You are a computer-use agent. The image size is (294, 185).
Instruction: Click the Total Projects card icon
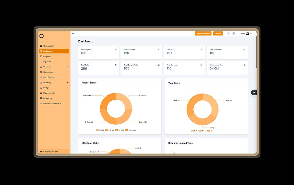[116, 49]
